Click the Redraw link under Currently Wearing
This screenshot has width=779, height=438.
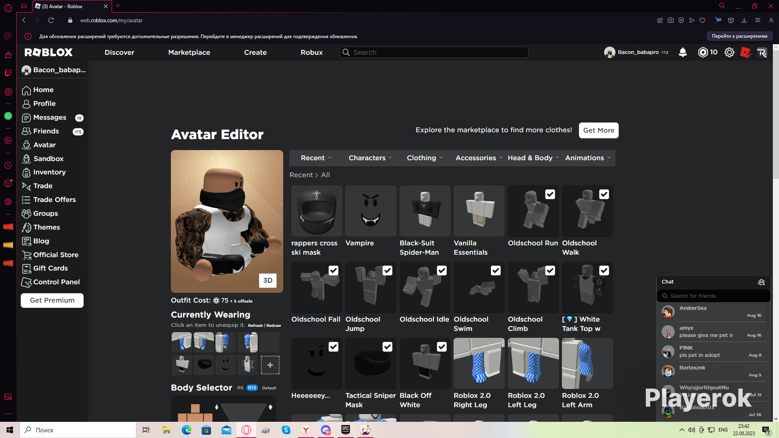point(274,325)
